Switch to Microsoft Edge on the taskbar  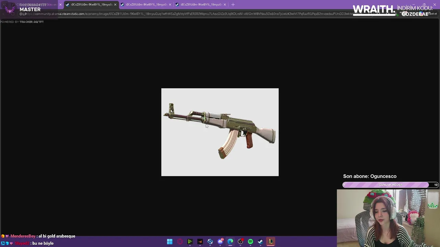coord(230,242)
